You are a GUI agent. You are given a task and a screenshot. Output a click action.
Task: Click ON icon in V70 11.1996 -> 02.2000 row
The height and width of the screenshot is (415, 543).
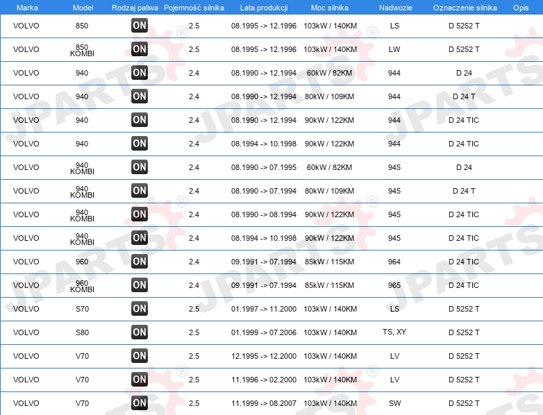pos(140,380)
